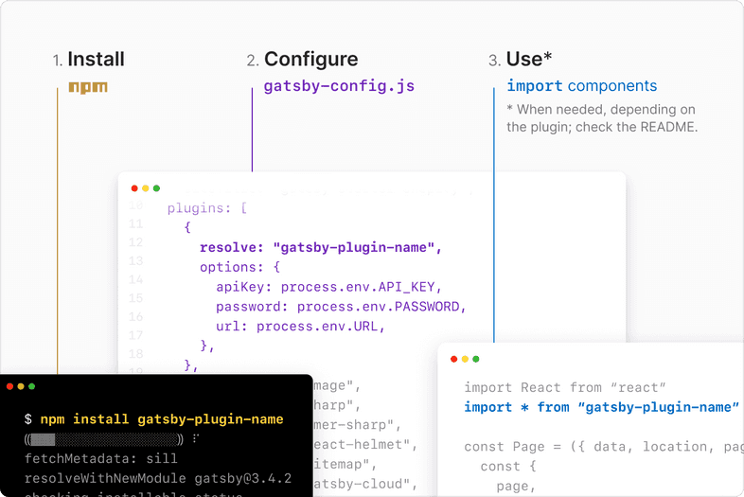Click the red dot on the config editor window
Screen dimensions: 744x497
click(x=134, y=188)
